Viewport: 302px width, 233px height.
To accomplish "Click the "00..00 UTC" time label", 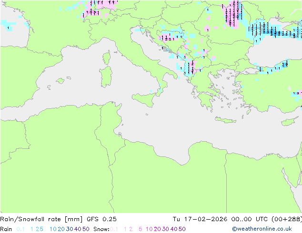I will click(250, 219).
